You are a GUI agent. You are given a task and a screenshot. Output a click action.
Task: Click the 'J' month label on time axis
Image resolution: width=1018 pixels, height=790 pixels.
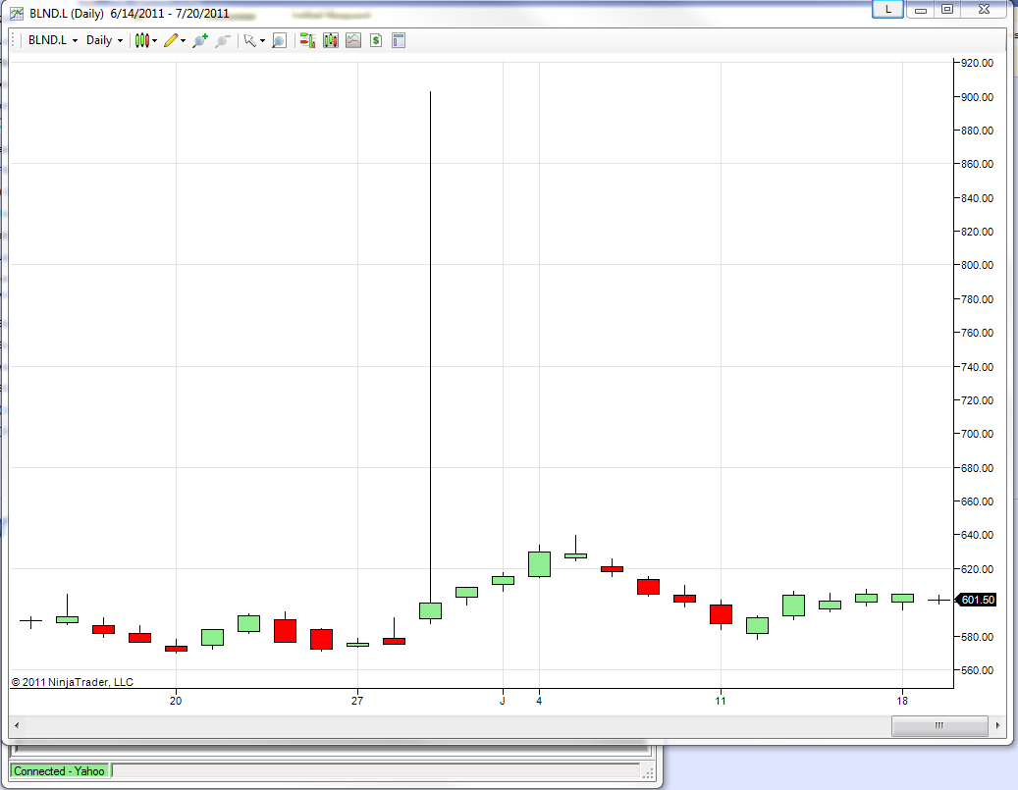click(503, 701)
